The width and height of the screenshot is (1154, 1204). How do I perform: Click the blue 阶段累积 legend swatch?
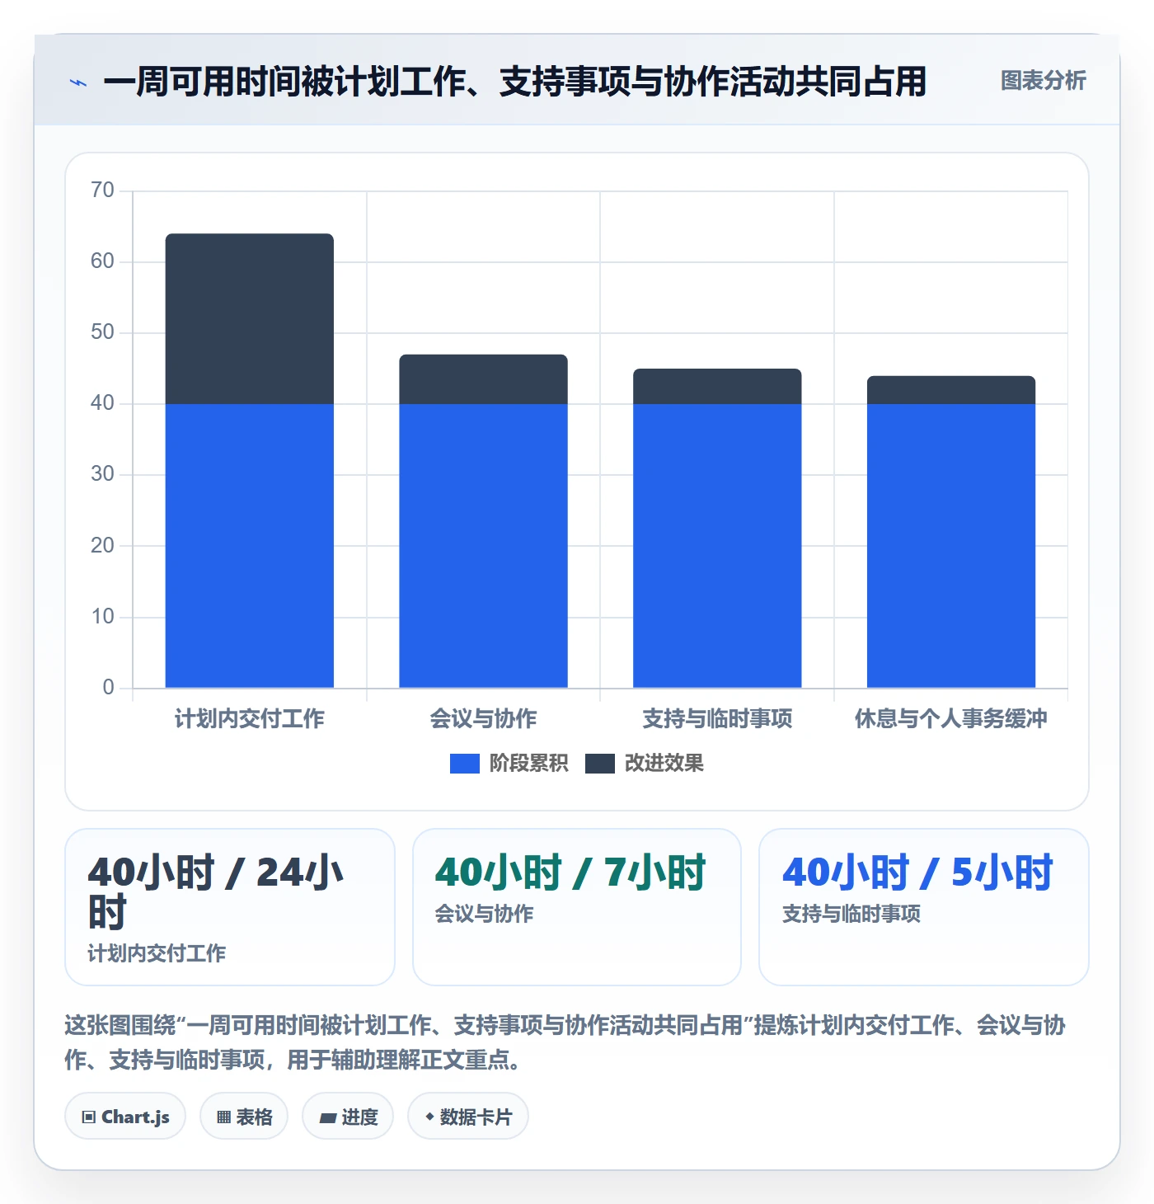point(464,764)
